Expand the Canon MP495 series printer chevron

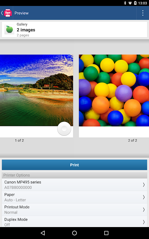144,185
